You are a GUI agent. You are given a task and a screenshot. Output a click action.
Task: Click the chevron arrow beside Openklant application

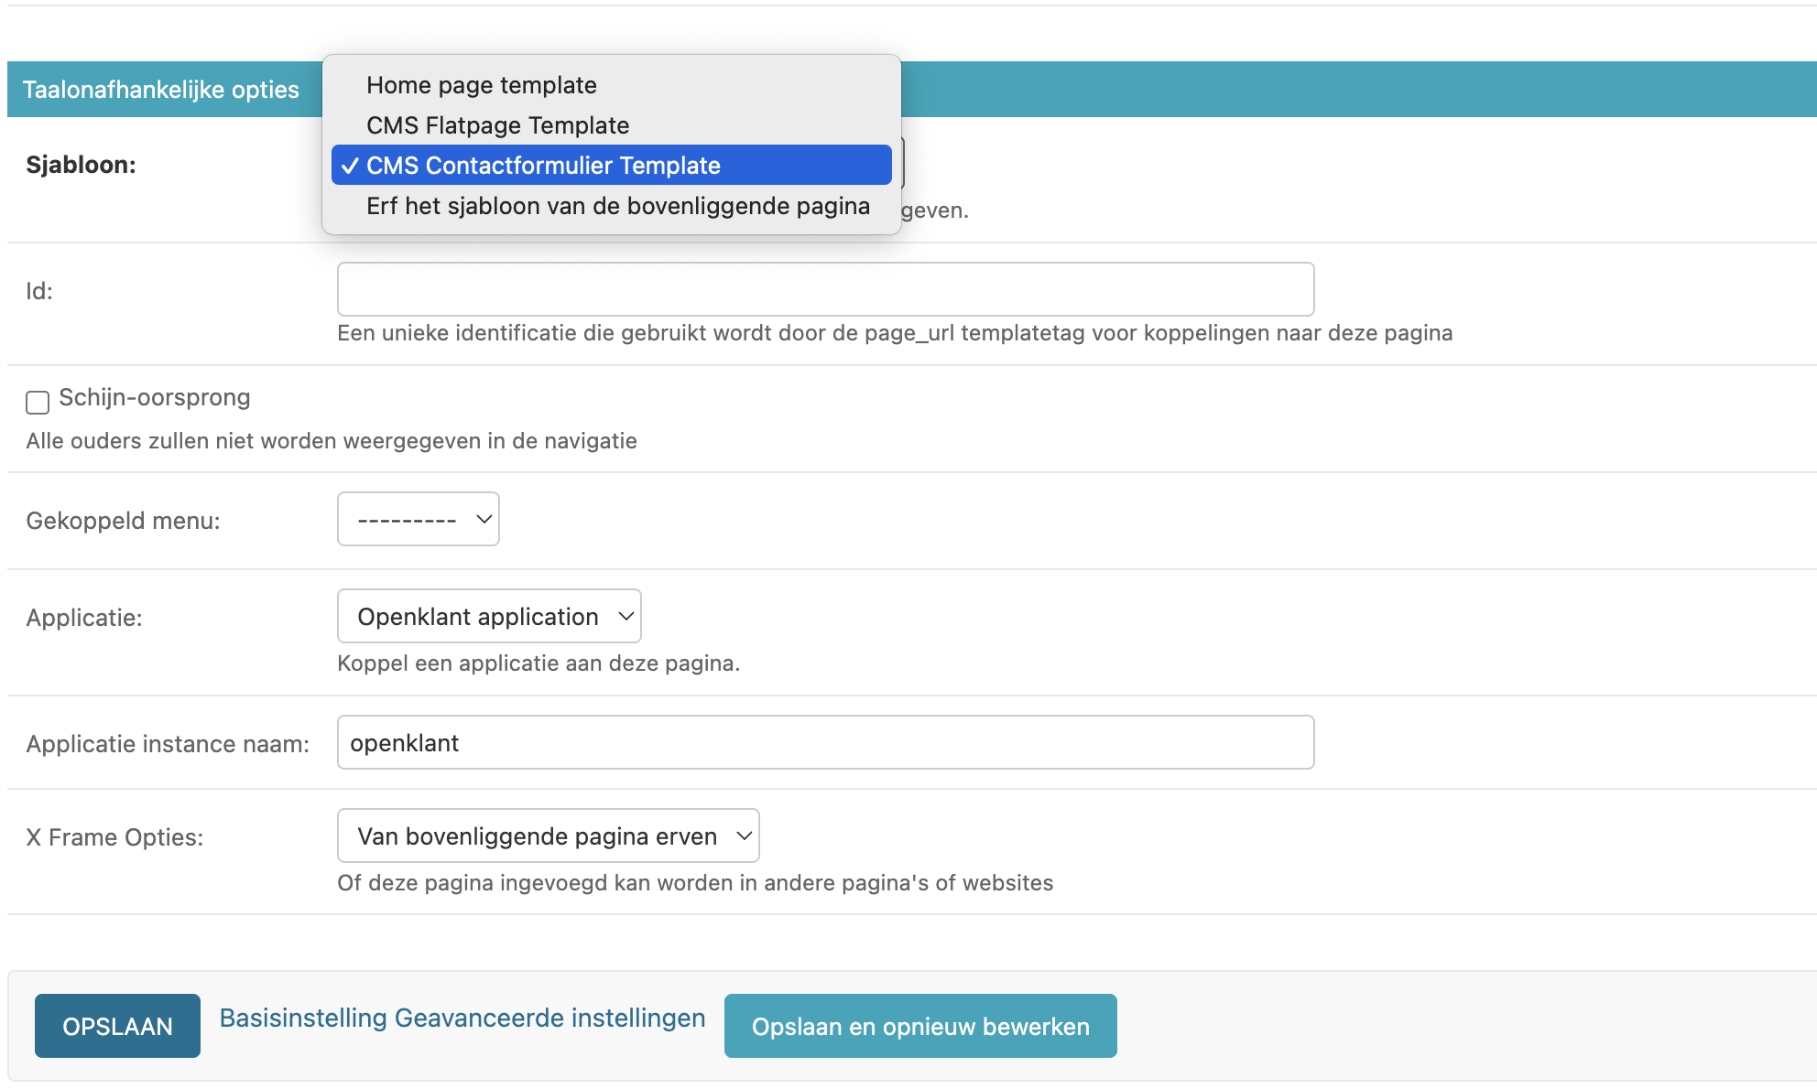click(626, 616)
